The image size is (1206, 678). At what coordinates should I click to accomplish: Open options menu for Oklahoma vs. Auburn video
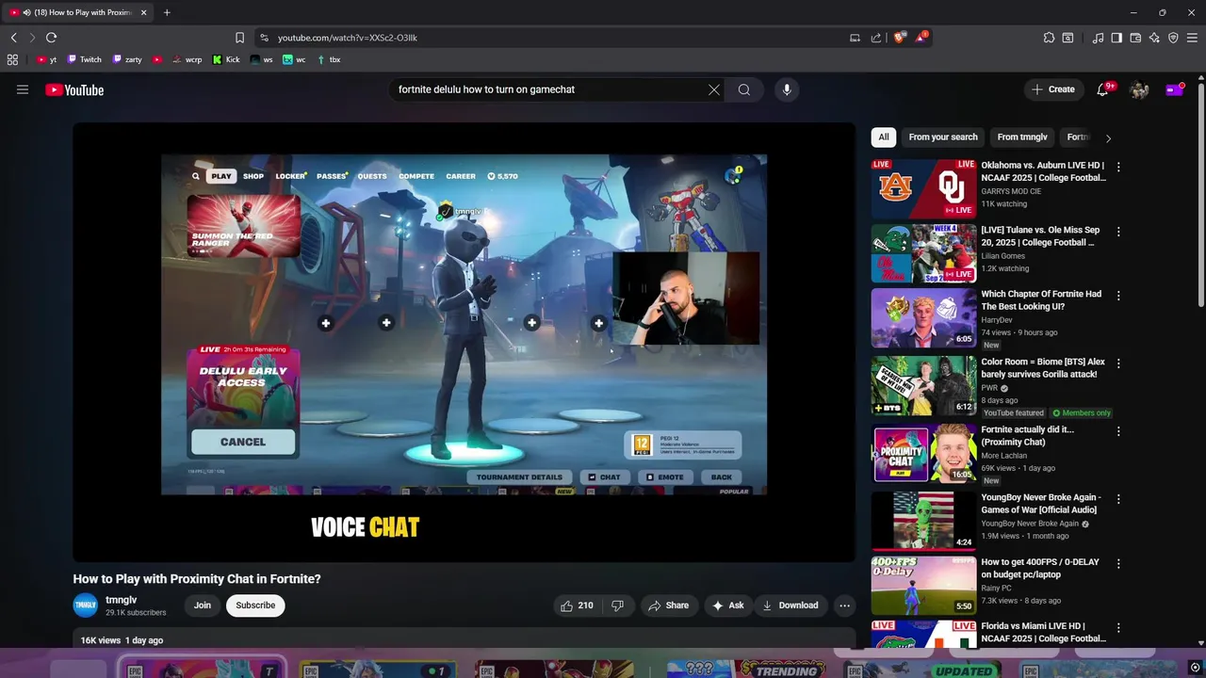coord(1118,167)
